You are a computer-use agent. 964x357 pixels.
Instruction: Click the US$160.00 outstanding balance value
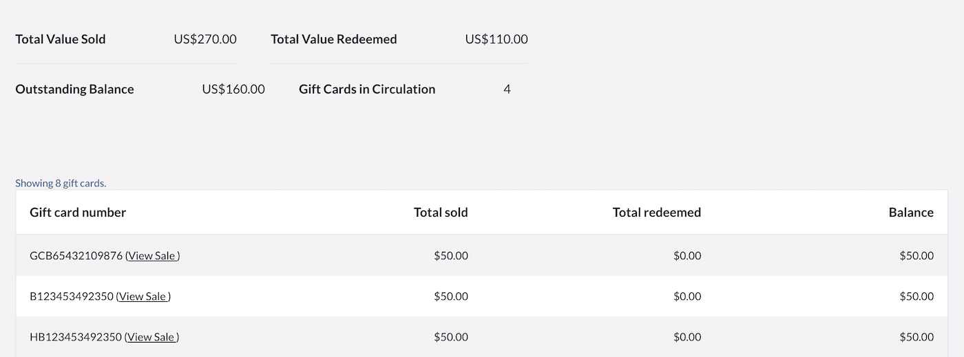click(233, 89)
